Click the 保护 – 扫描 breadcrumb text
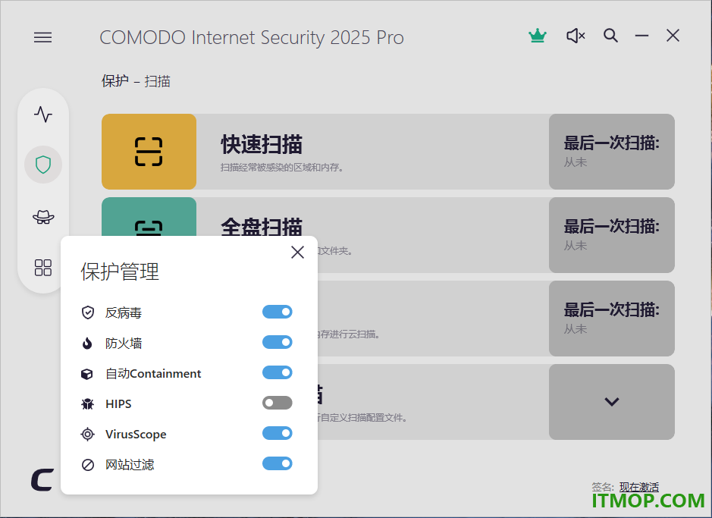This screenshot has width=712, height=518. click(136, 81)
